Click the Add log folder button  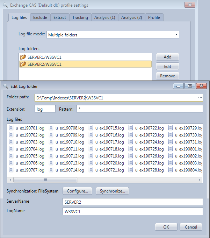(167, 57)
